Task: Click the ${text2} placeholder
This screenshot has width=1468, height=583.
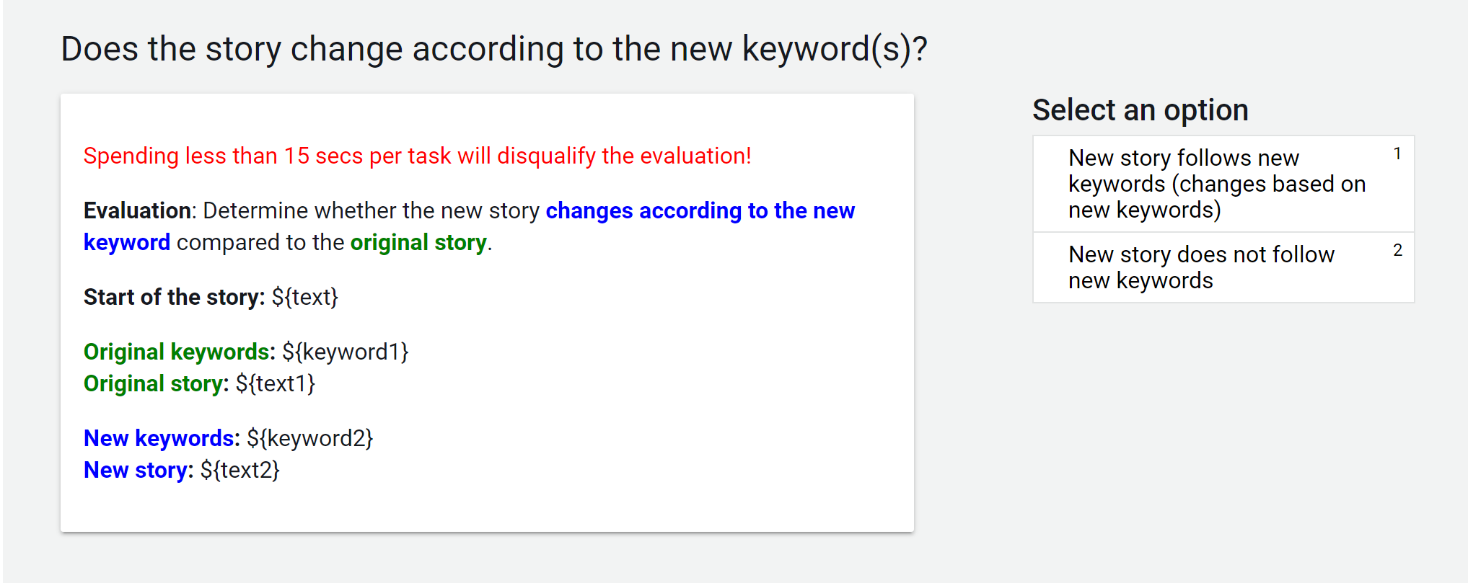Action: click(240, 470)
